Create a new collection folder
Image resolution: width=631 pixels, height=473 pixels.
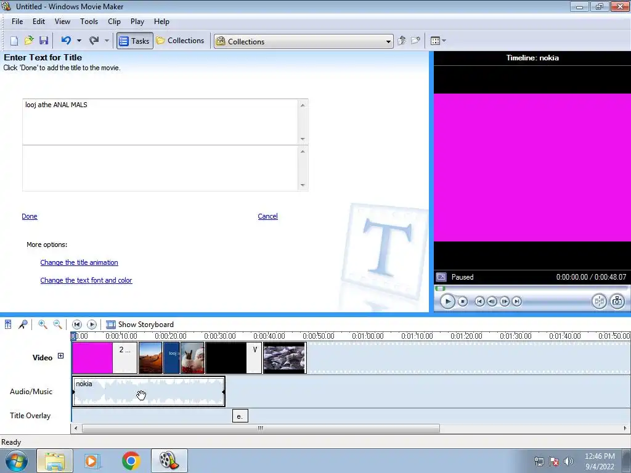click(x=415, y=41)
